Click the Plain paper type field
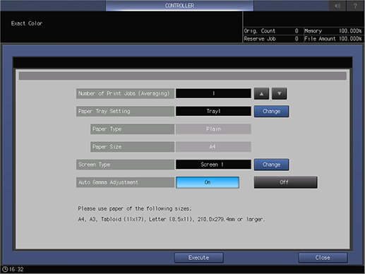This screenshot has width=365, height=274. (x=213, y=129)
